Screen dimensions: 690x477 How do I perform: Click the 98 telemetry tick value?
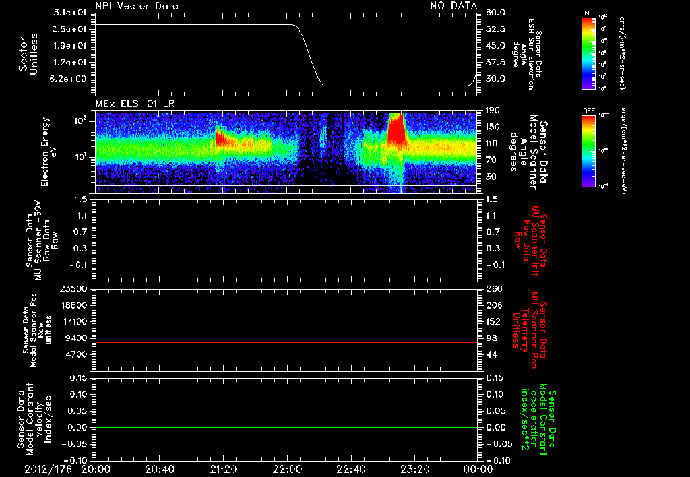491,338
